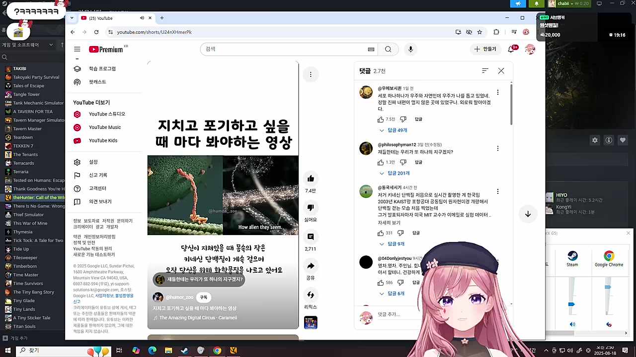This screenshot has width=636, height=357.
Task: Mute the YouTube tab audio
Action: (142, 18)
